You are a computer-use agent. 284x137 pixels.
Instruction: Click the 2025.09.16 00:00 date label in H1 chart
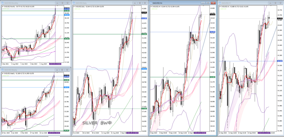pos(264,133)
